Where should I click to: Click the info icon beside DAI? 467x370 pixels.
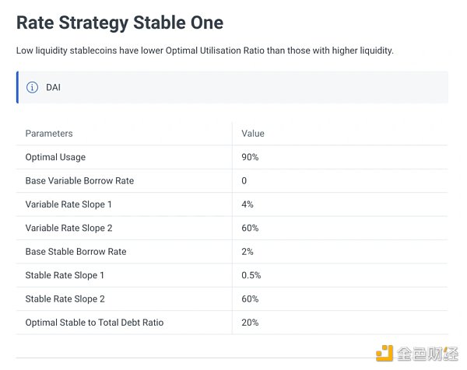32,87
